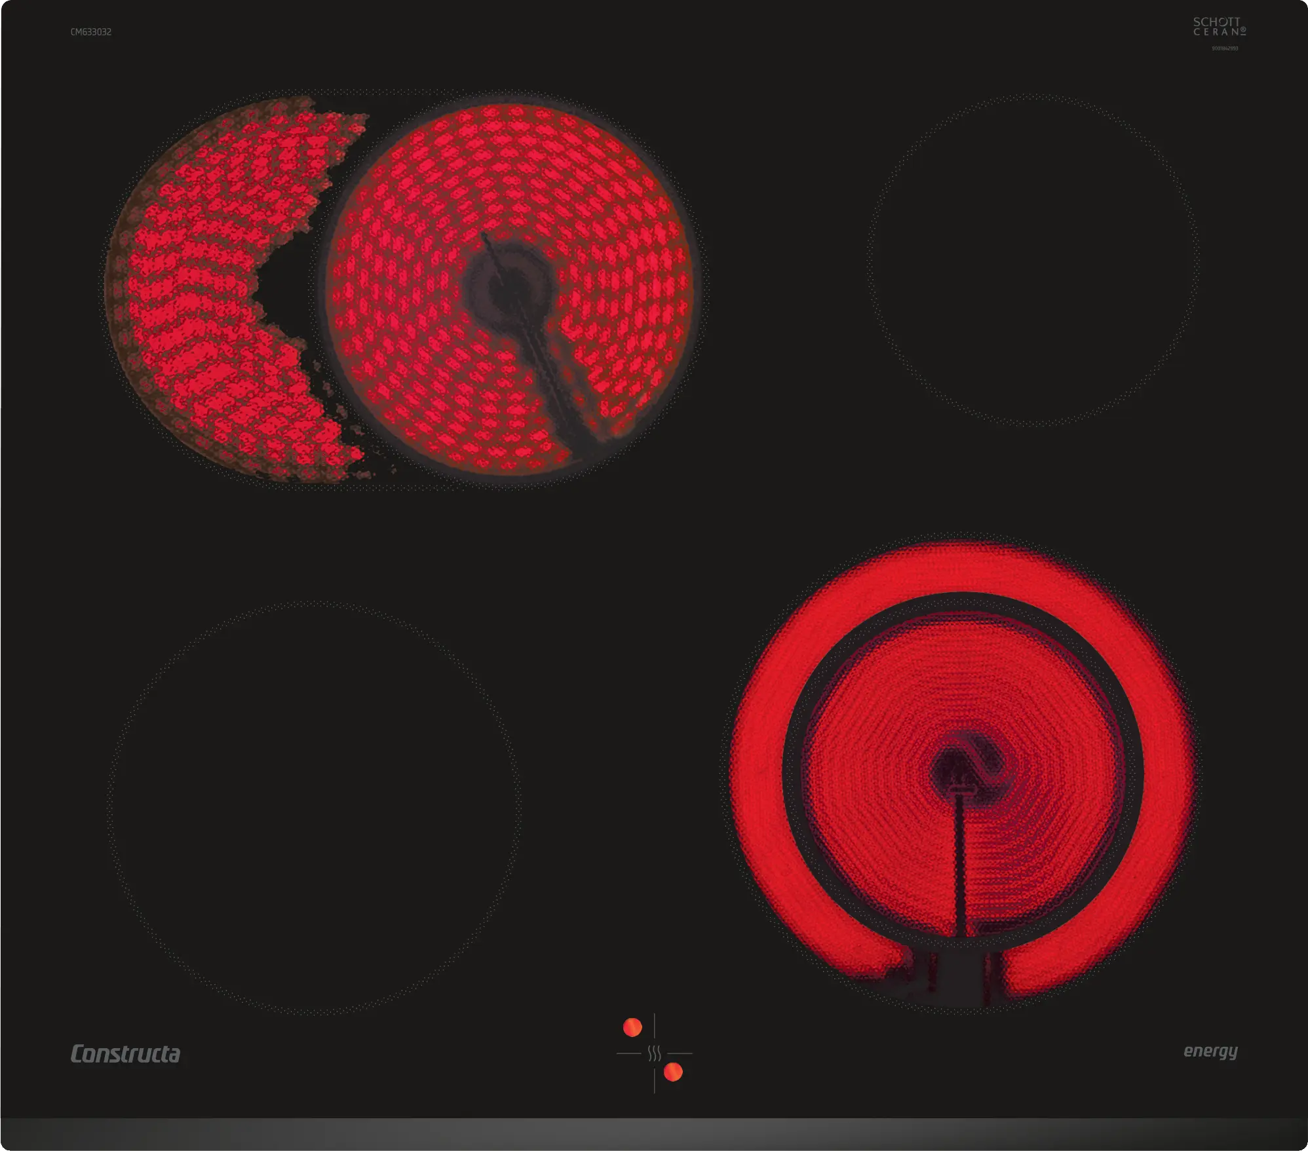Click the Constructa brand logo

pos(125,1054)
